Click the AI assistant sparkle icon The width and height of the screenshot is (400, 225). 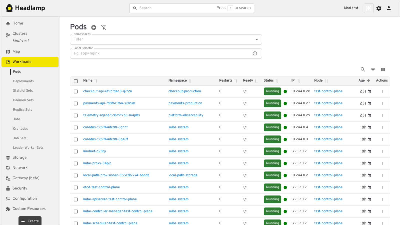[369, 8]
